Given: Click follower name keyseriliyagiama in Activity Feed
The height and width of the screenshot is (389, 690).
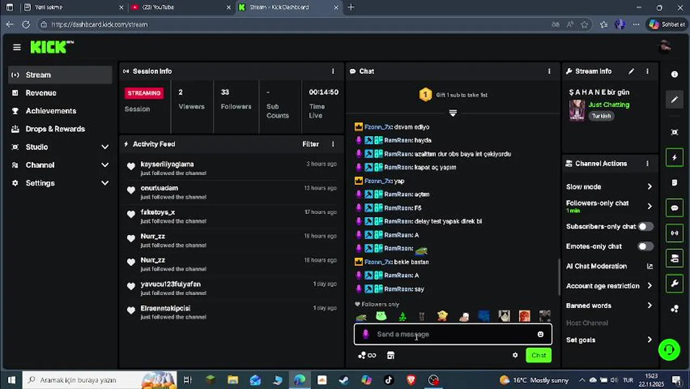Looking at the screenshot, I should pos(167,164).
